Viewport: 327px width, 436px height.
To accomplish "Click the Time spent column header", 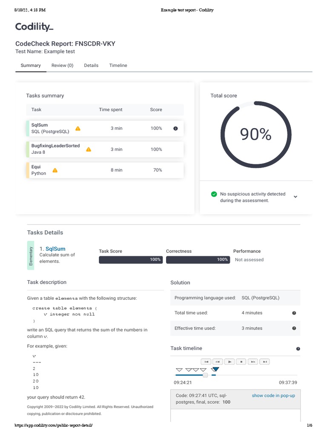I will (111, 109).
